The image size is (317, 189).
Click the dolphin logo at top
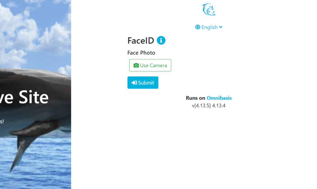209,9
